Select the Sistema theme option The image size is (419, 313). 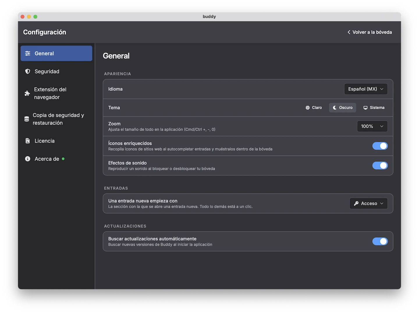[374, 108]
